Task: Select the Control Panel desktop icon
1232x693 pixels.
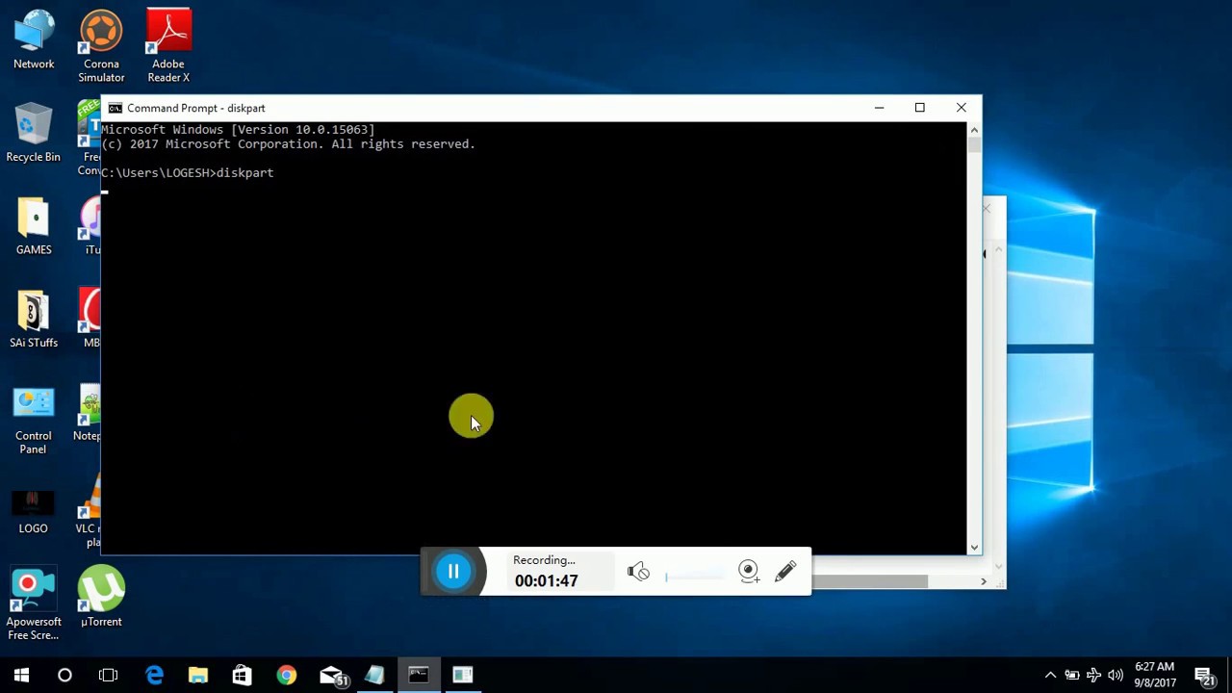Action: [x=34, y=420]
